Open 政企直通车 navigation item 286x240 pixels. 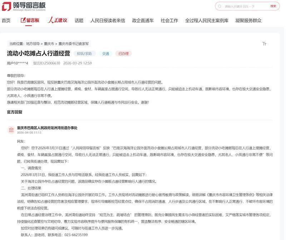[x=143, y=20]
